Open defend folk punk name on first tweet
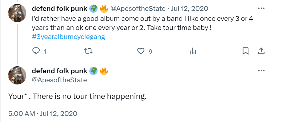The width and height of the screenshot is (281, 122). pyautogui.click(x=60, y=8)
